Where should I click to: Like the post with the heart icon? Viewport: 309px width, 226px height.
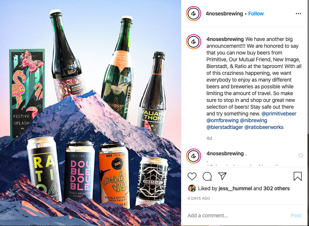coord(192,176)
